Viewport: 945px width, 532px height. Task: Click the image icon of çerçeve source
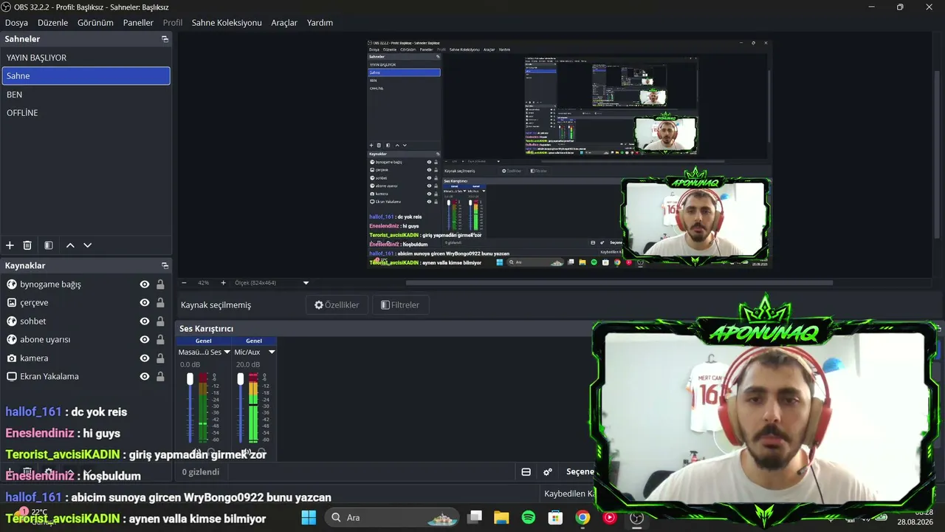click(x=12, y=303)
